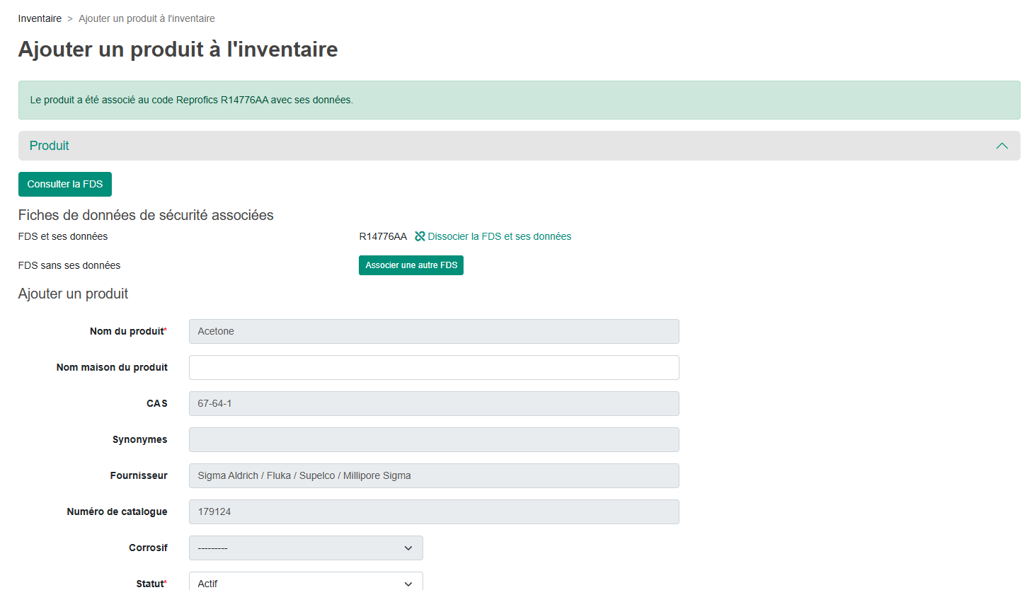Viewport: 1034px width, 590px height.
Task: Click the green Reprofics association success message
Action: [x=519, y=100]
